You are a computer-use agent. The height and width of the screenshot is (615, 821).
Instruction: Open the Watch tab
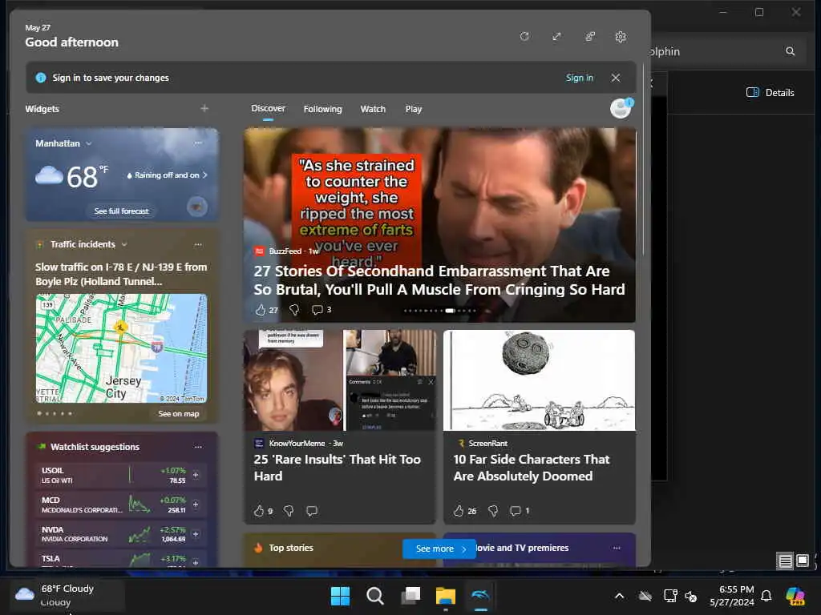click(373, 109)
